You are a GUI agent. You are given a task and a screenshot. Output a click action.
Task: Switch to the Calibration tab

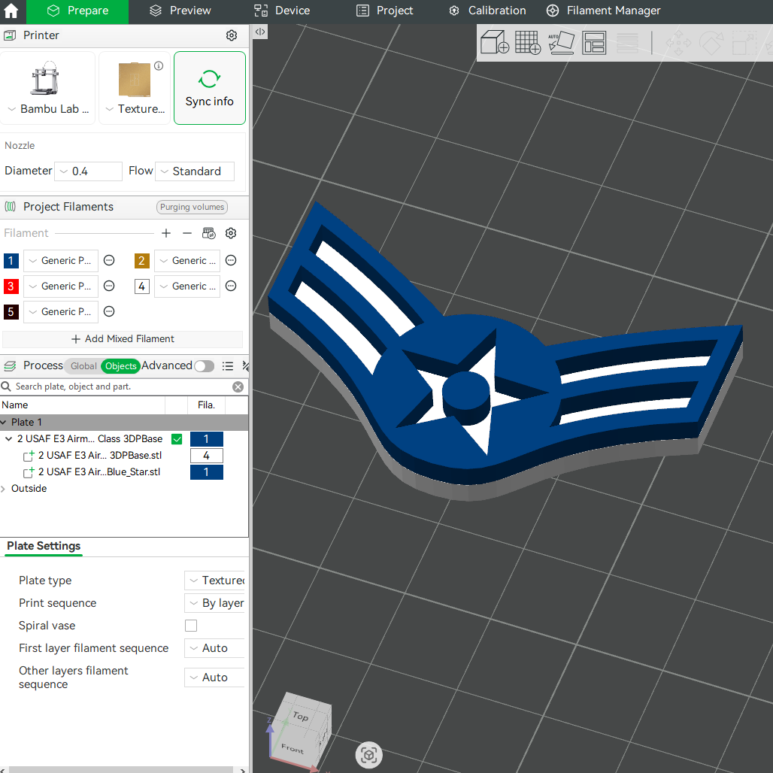[x=487, y=11]
